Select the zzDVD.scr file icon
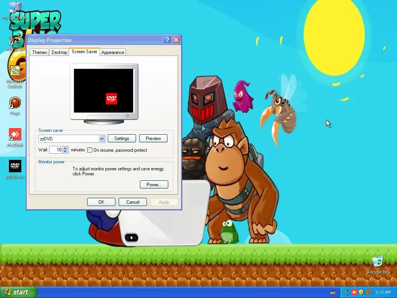The height and width of the screenshot is (298, 397). coord(15,169)
